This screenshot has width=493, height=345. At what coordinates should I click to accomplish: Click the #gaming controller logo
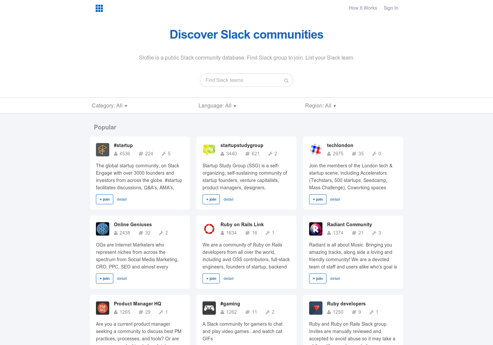pyautogui.click(x=209, y=308)
